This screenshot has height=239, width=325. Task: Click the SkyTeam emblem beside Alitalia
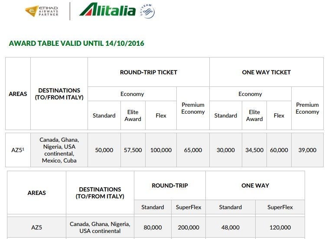coord(147,11)
